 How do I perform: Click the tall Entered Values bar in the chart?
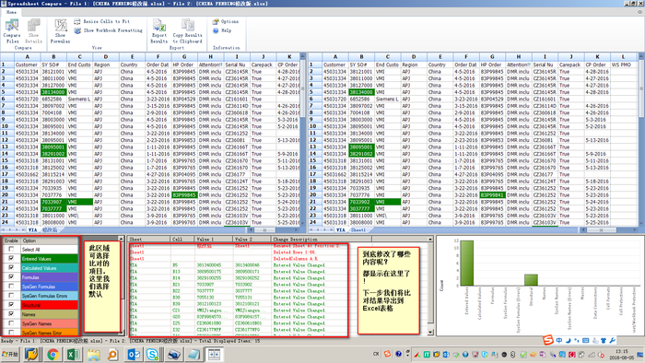(467, 263)
